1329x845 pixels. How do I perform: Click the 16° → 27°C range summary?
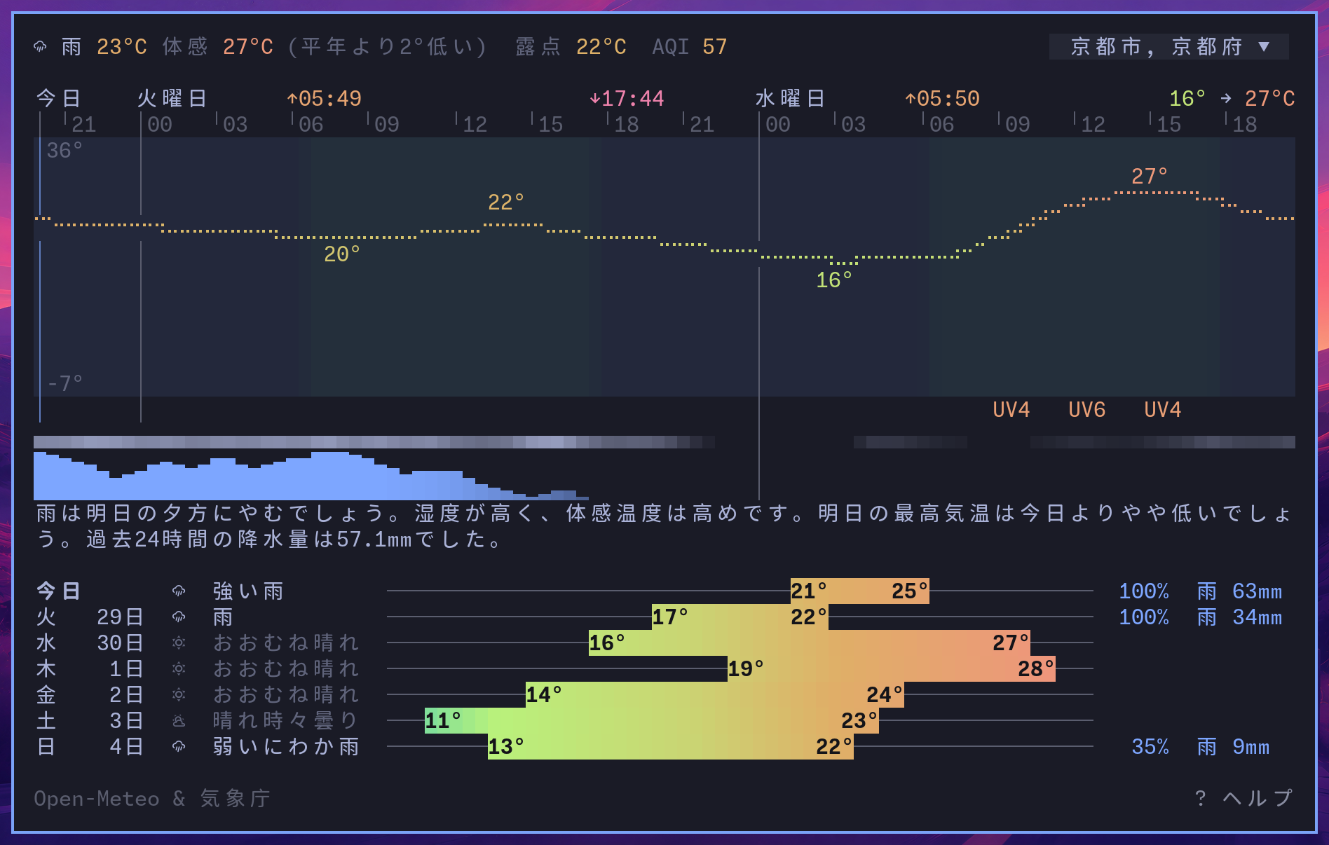coord(1232,99)
